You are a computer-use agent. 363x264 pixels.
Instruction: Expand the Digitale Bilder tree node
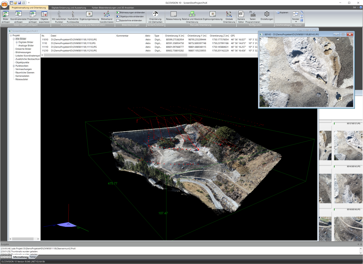(17, 42)
